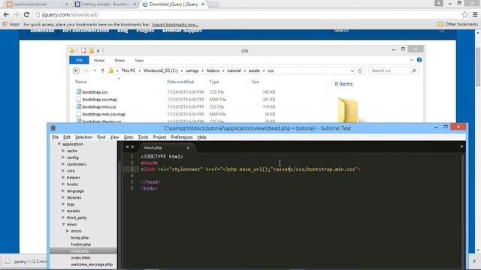The height and width of the screenshot is (270, 481).
Task: Click Sublime next tab arrow
Action: point(132,147)
